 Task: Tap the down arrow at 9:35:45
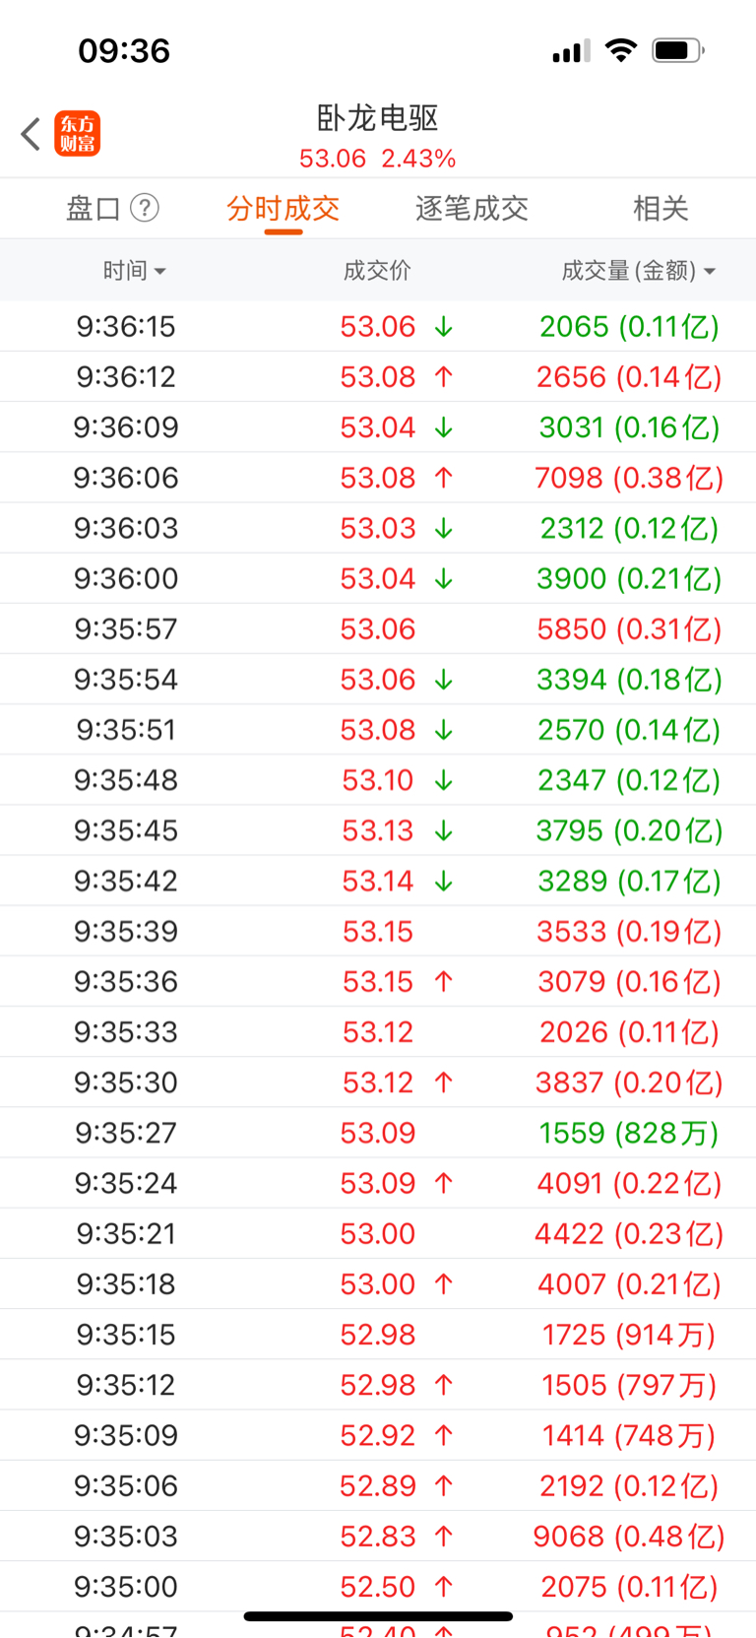click(444, 830)
